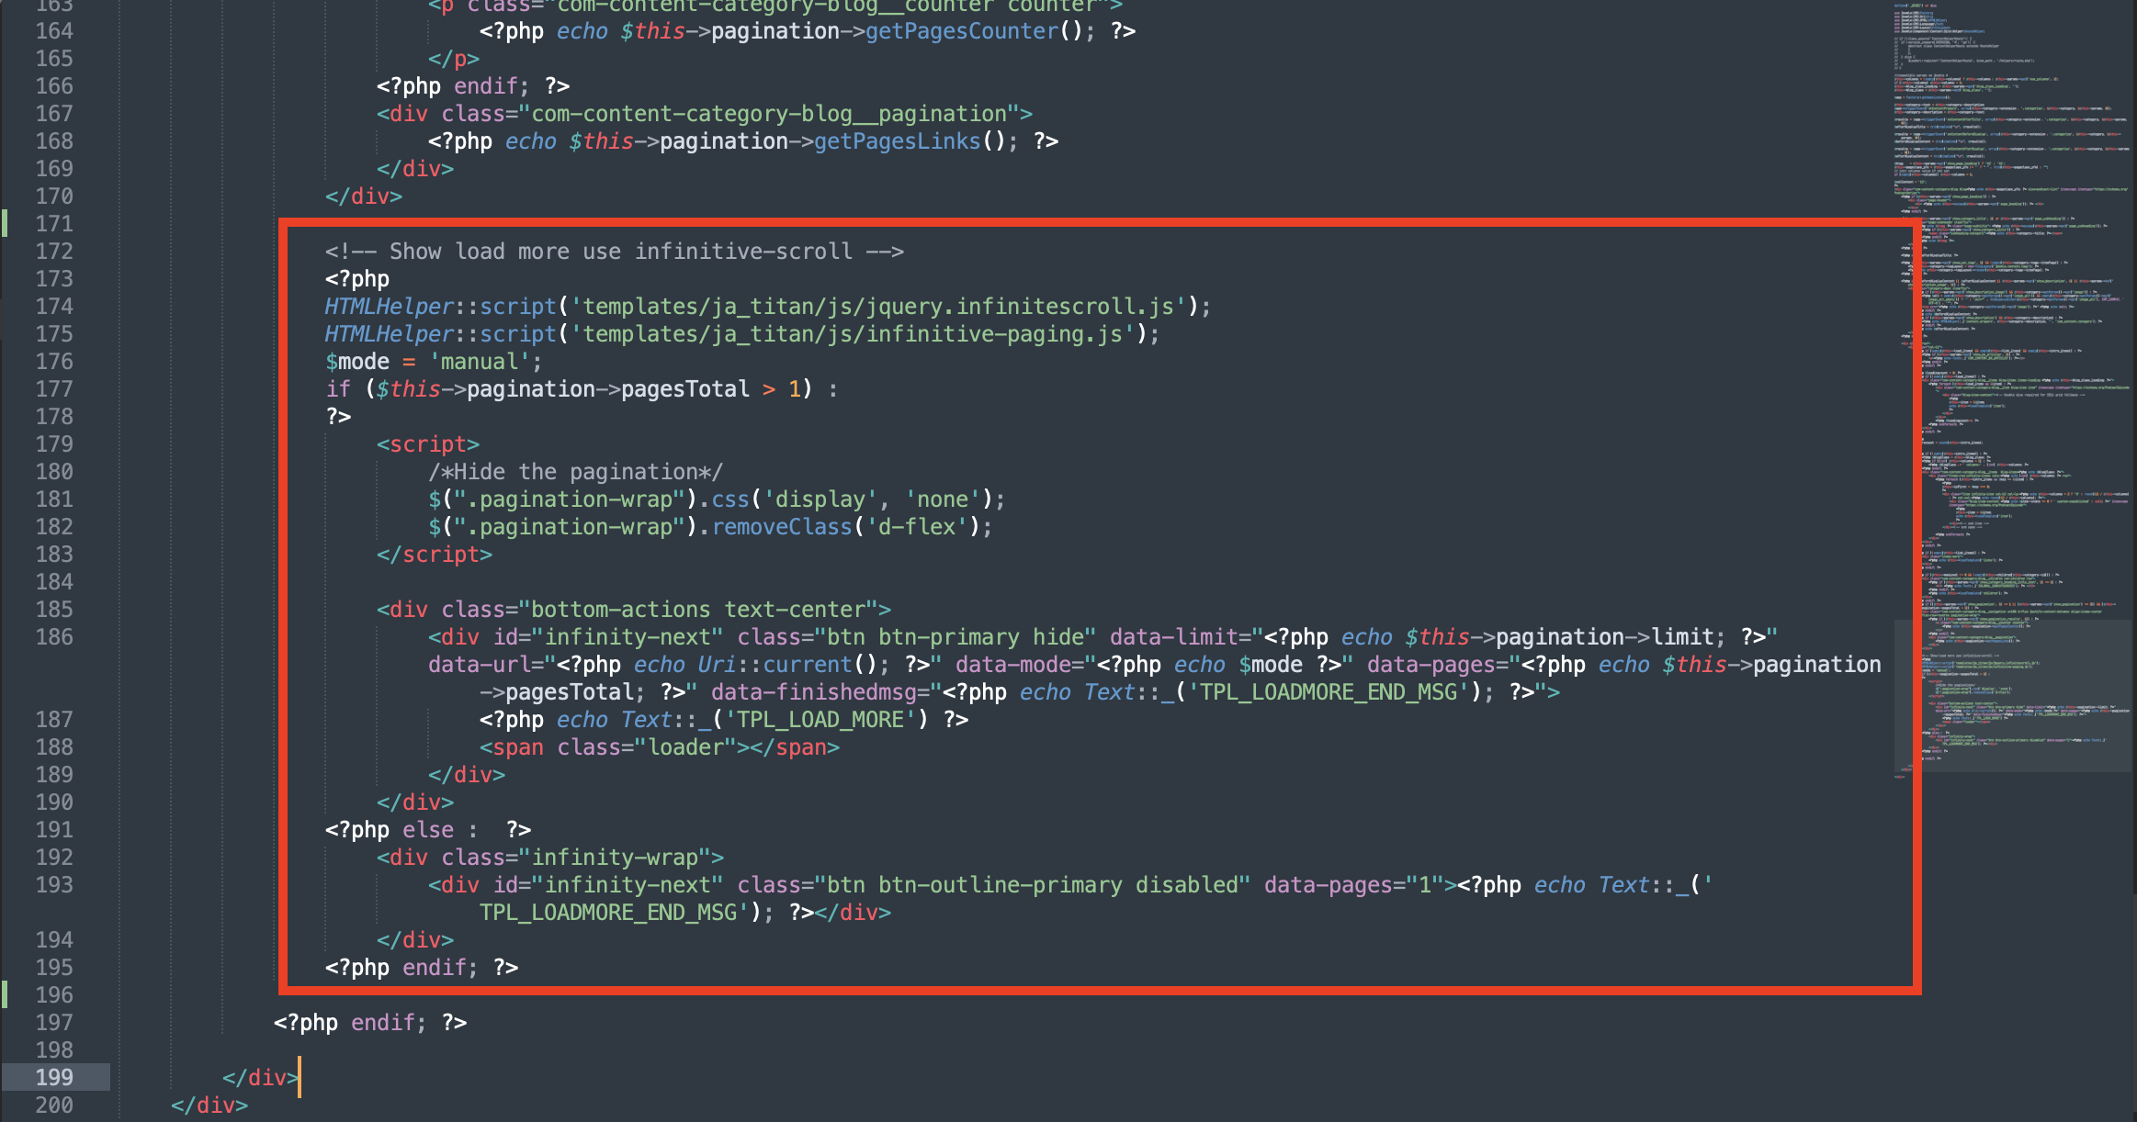This screenshot has width=2137, height=1122.
Task: Click the removeClass method on line 182
Action: click(x=782, y=527)
